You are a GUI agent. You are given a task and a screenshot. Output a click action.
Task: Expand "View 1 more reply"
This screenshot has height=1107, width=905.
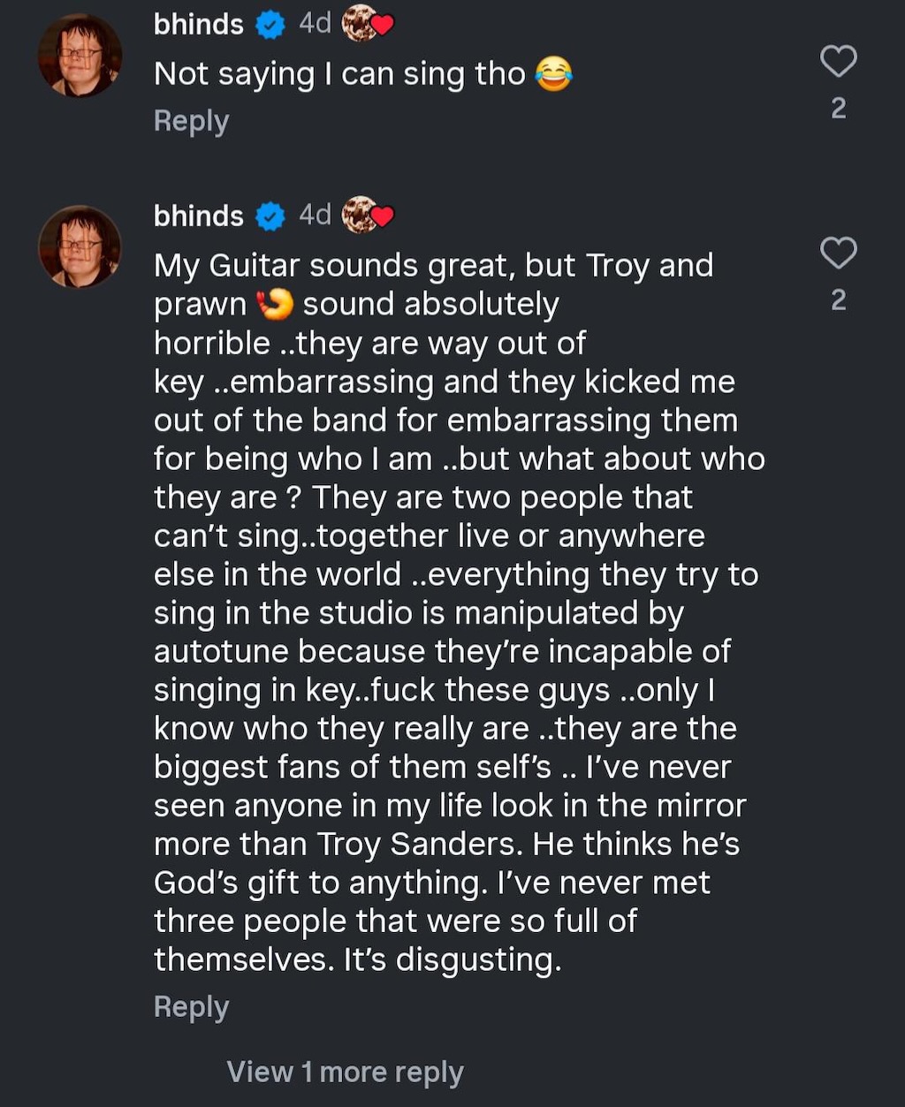point(345,1072)
